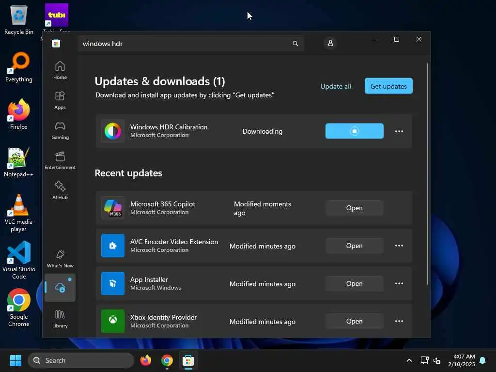Screen dimensions: 496x372
Task: Click the Windows HDR Calibration app icon
Action: coord(113,131)
